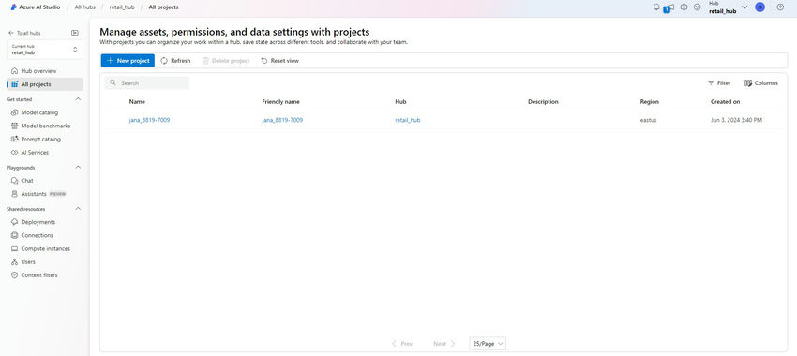
Task: Click the Connections icon
Action: click(x=14, y=235)
